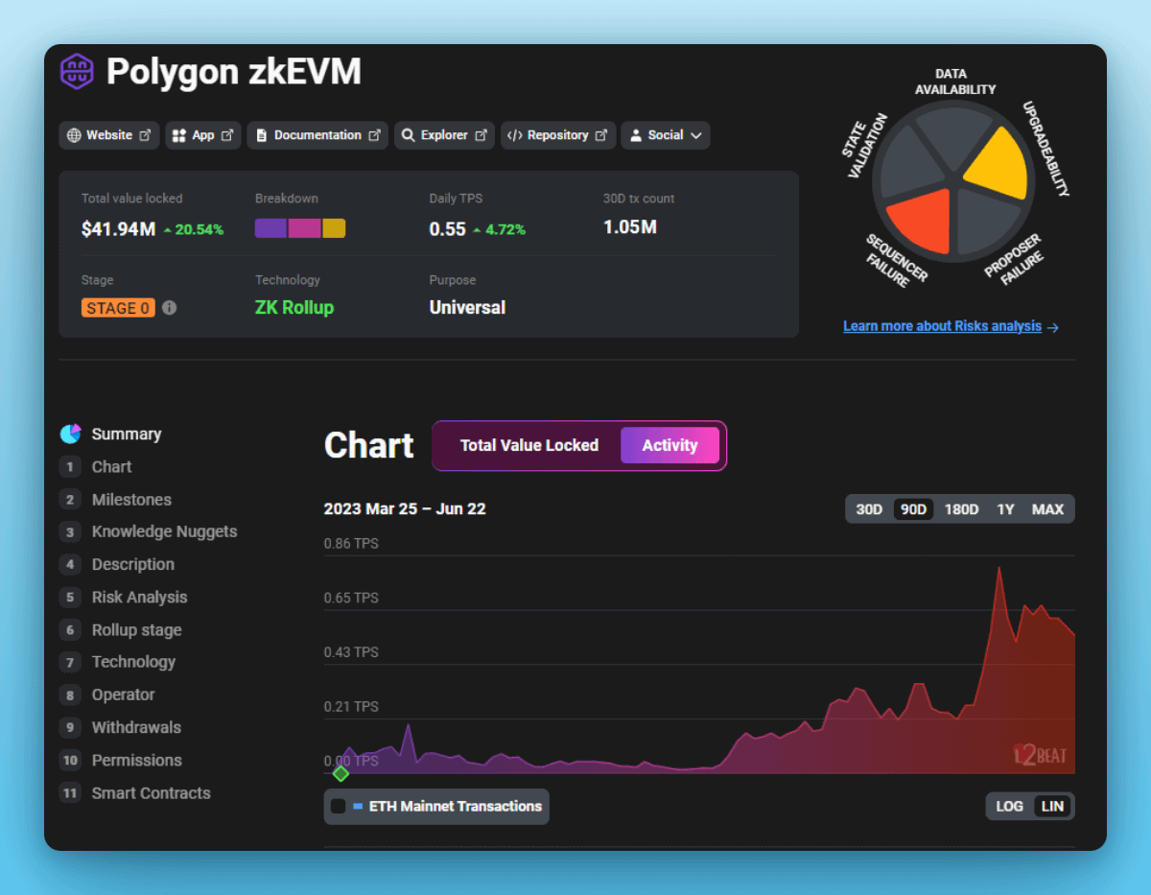Click the gray Data Availability risk slice
This screenshot has width=1151, height=895.
click(953, 137)
